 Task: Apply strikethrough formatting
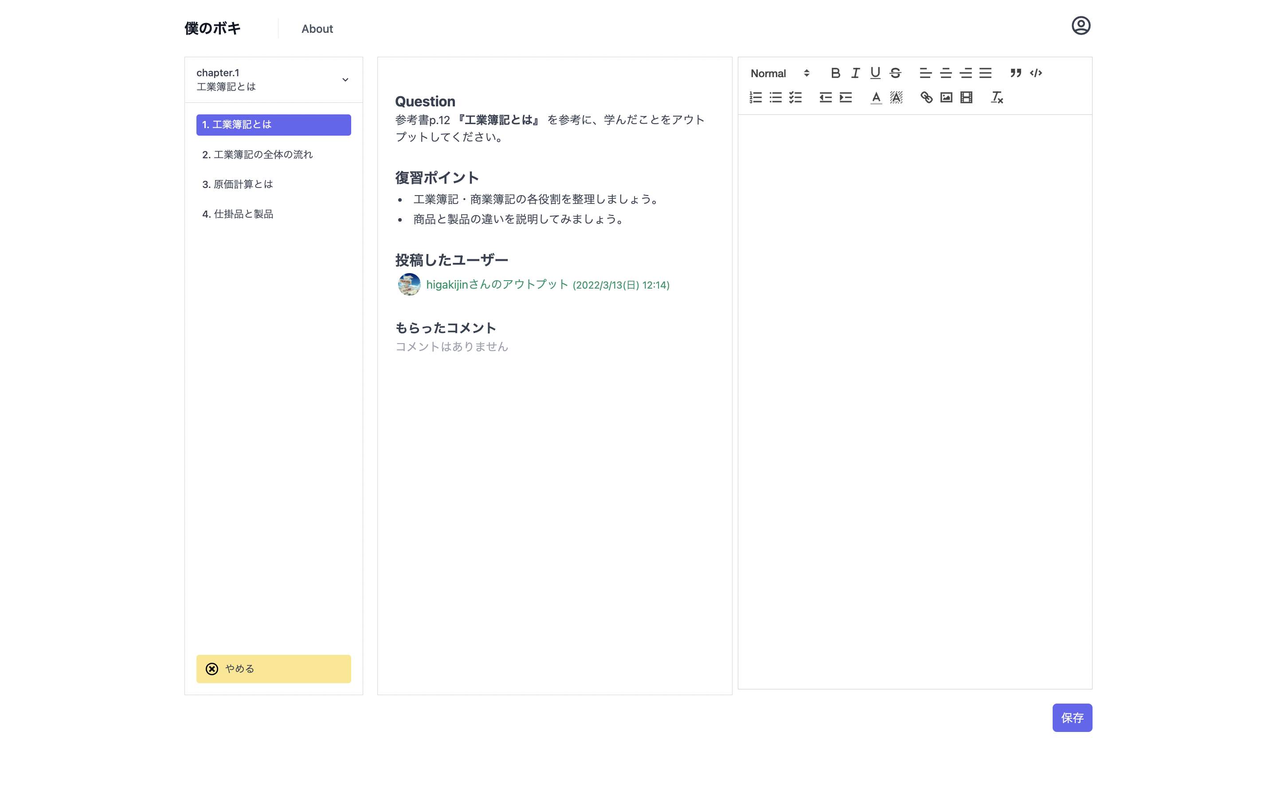click(x=895, y=73)
